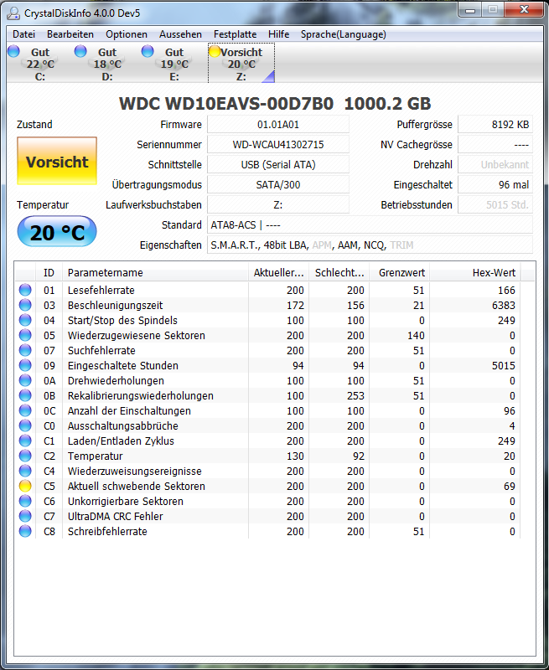The image size is (549, 670).
Task: Click the Betriebsstunden field 5015 Std.
Action: pyautogui.click(x=495, y=204)
